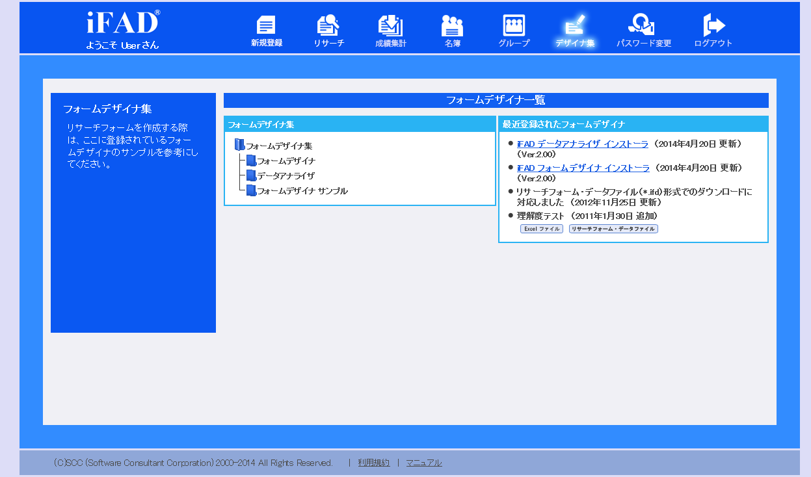
Task: Select the パスワード変更 menu label
Action: pyautogui.click(x=644, y=44)
